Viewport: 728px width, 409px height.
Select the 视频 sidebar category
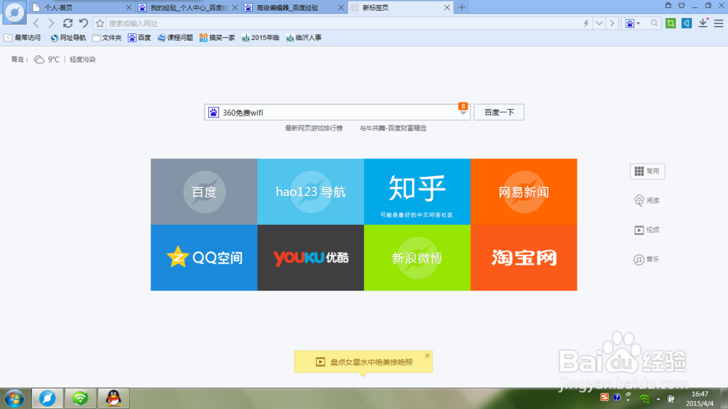tap(647, 230)
